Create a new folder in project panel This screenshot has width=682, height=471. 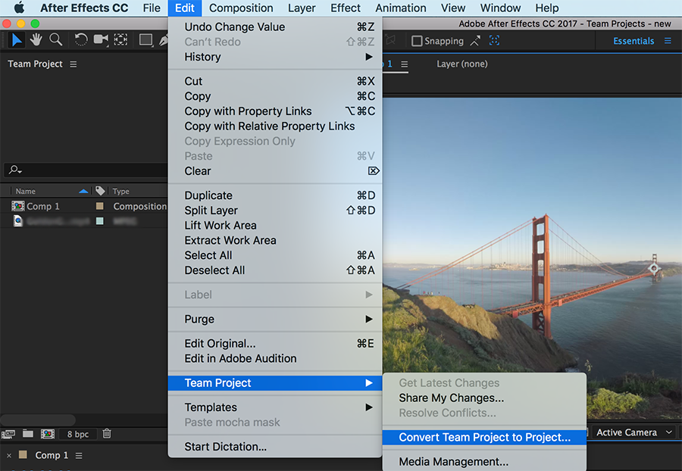[28, 434]
